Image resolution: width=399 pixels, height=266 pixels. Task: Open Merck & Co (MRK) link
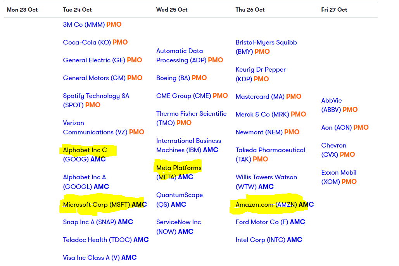263,114
